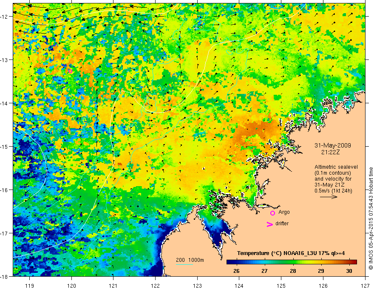Click the 29 value on the temperature scale

coord(321,271)
